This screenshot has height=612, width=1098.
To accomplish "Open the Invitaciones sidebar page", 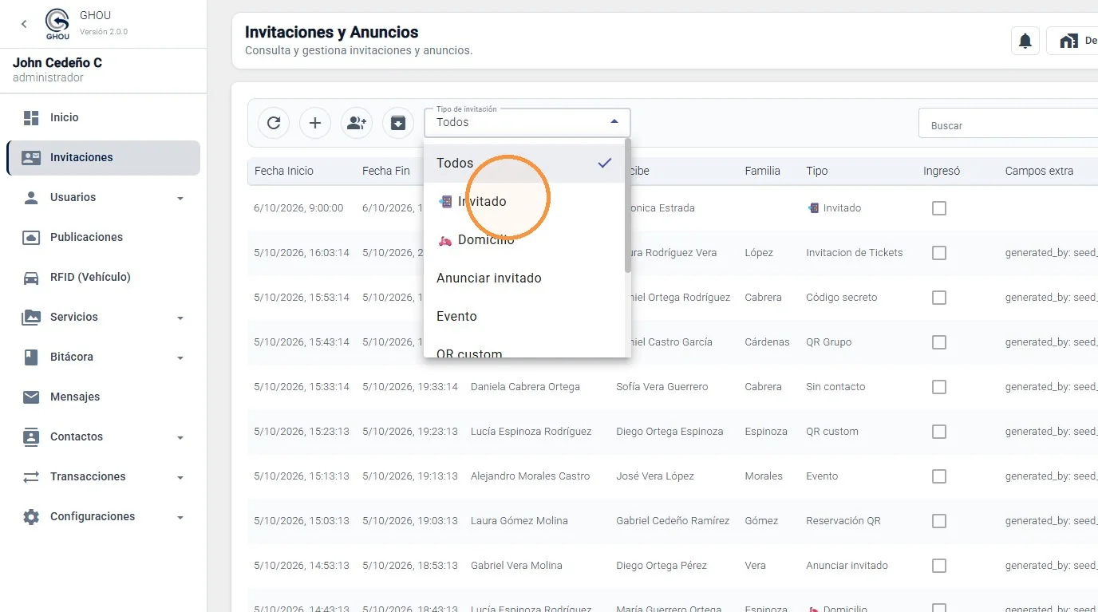I will 103,157.
